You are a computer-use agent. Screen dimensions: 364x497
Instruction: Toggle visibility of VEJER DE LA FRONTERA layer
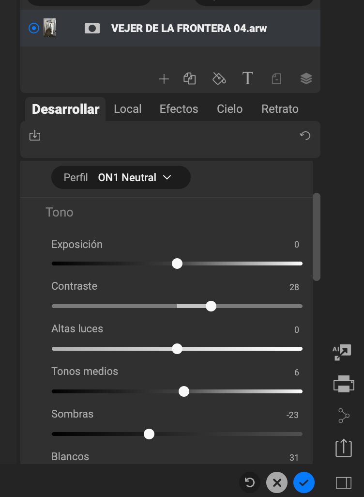click(34, 28)
